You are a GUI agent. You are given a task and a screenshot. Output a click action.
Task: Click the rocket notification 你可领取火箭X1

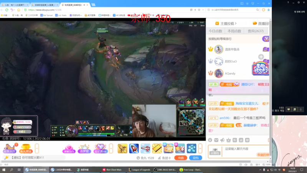[x=27, y=158]
